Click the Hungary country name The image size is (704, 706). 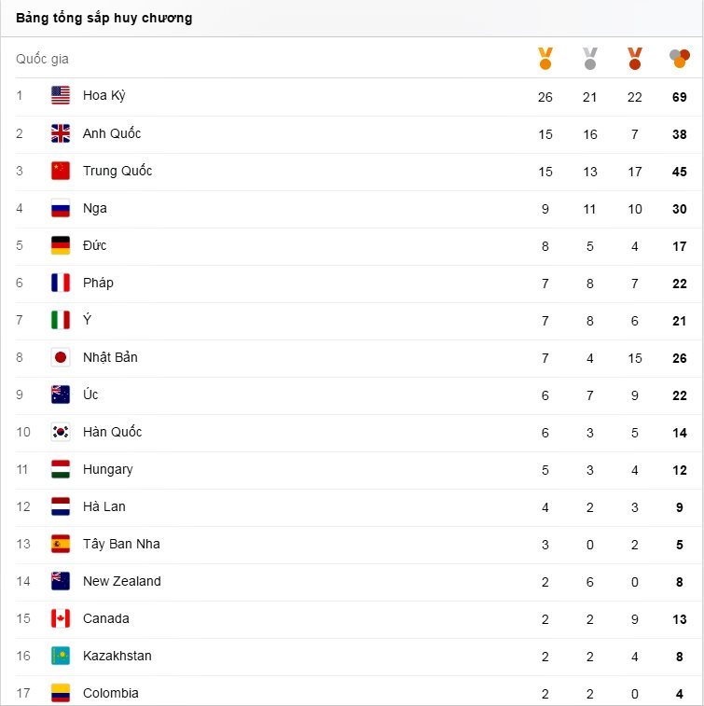(107, 469)
